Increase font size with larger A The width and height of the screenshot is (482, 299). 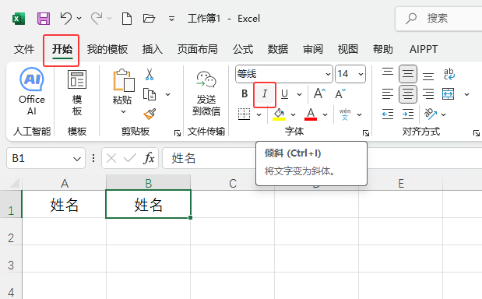click(x=319, y=93)
